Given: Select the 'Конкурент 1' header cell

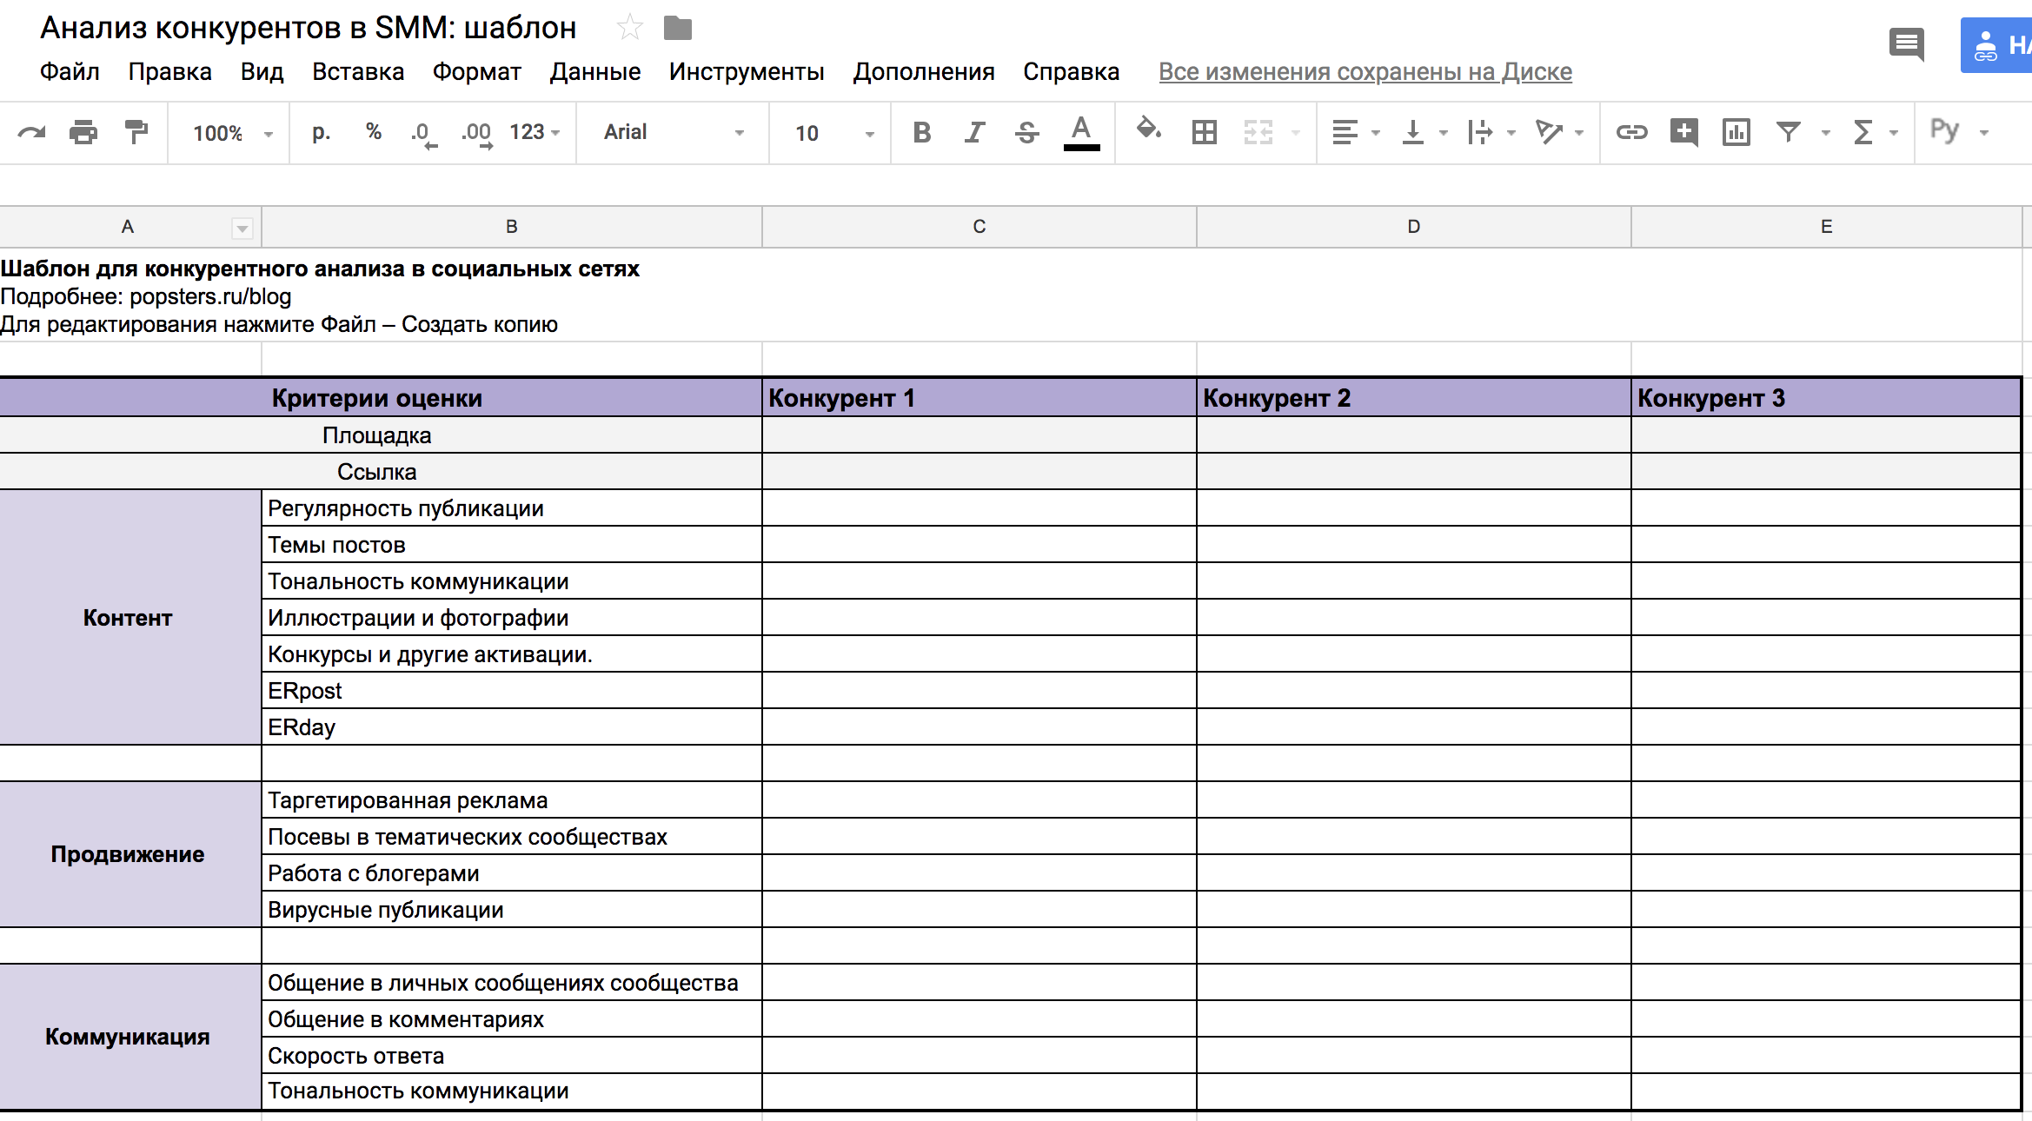Looking at the screenshot, I should 979,398.
